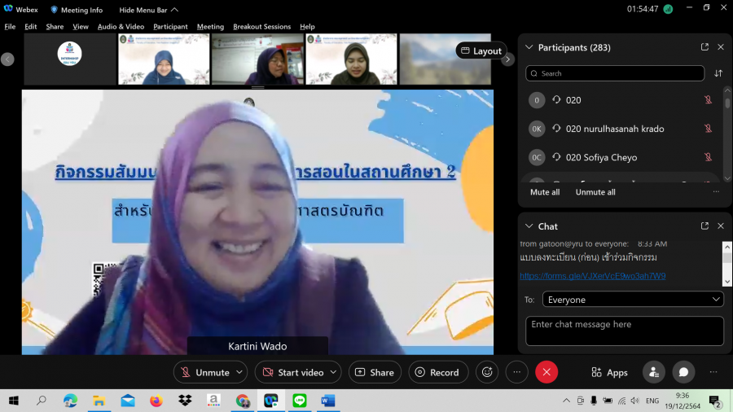Image resolution: width=733 pixels, height=412 pixels.
Task: Open the Participants panel icon in toolbar
Action: coord(653,372)
